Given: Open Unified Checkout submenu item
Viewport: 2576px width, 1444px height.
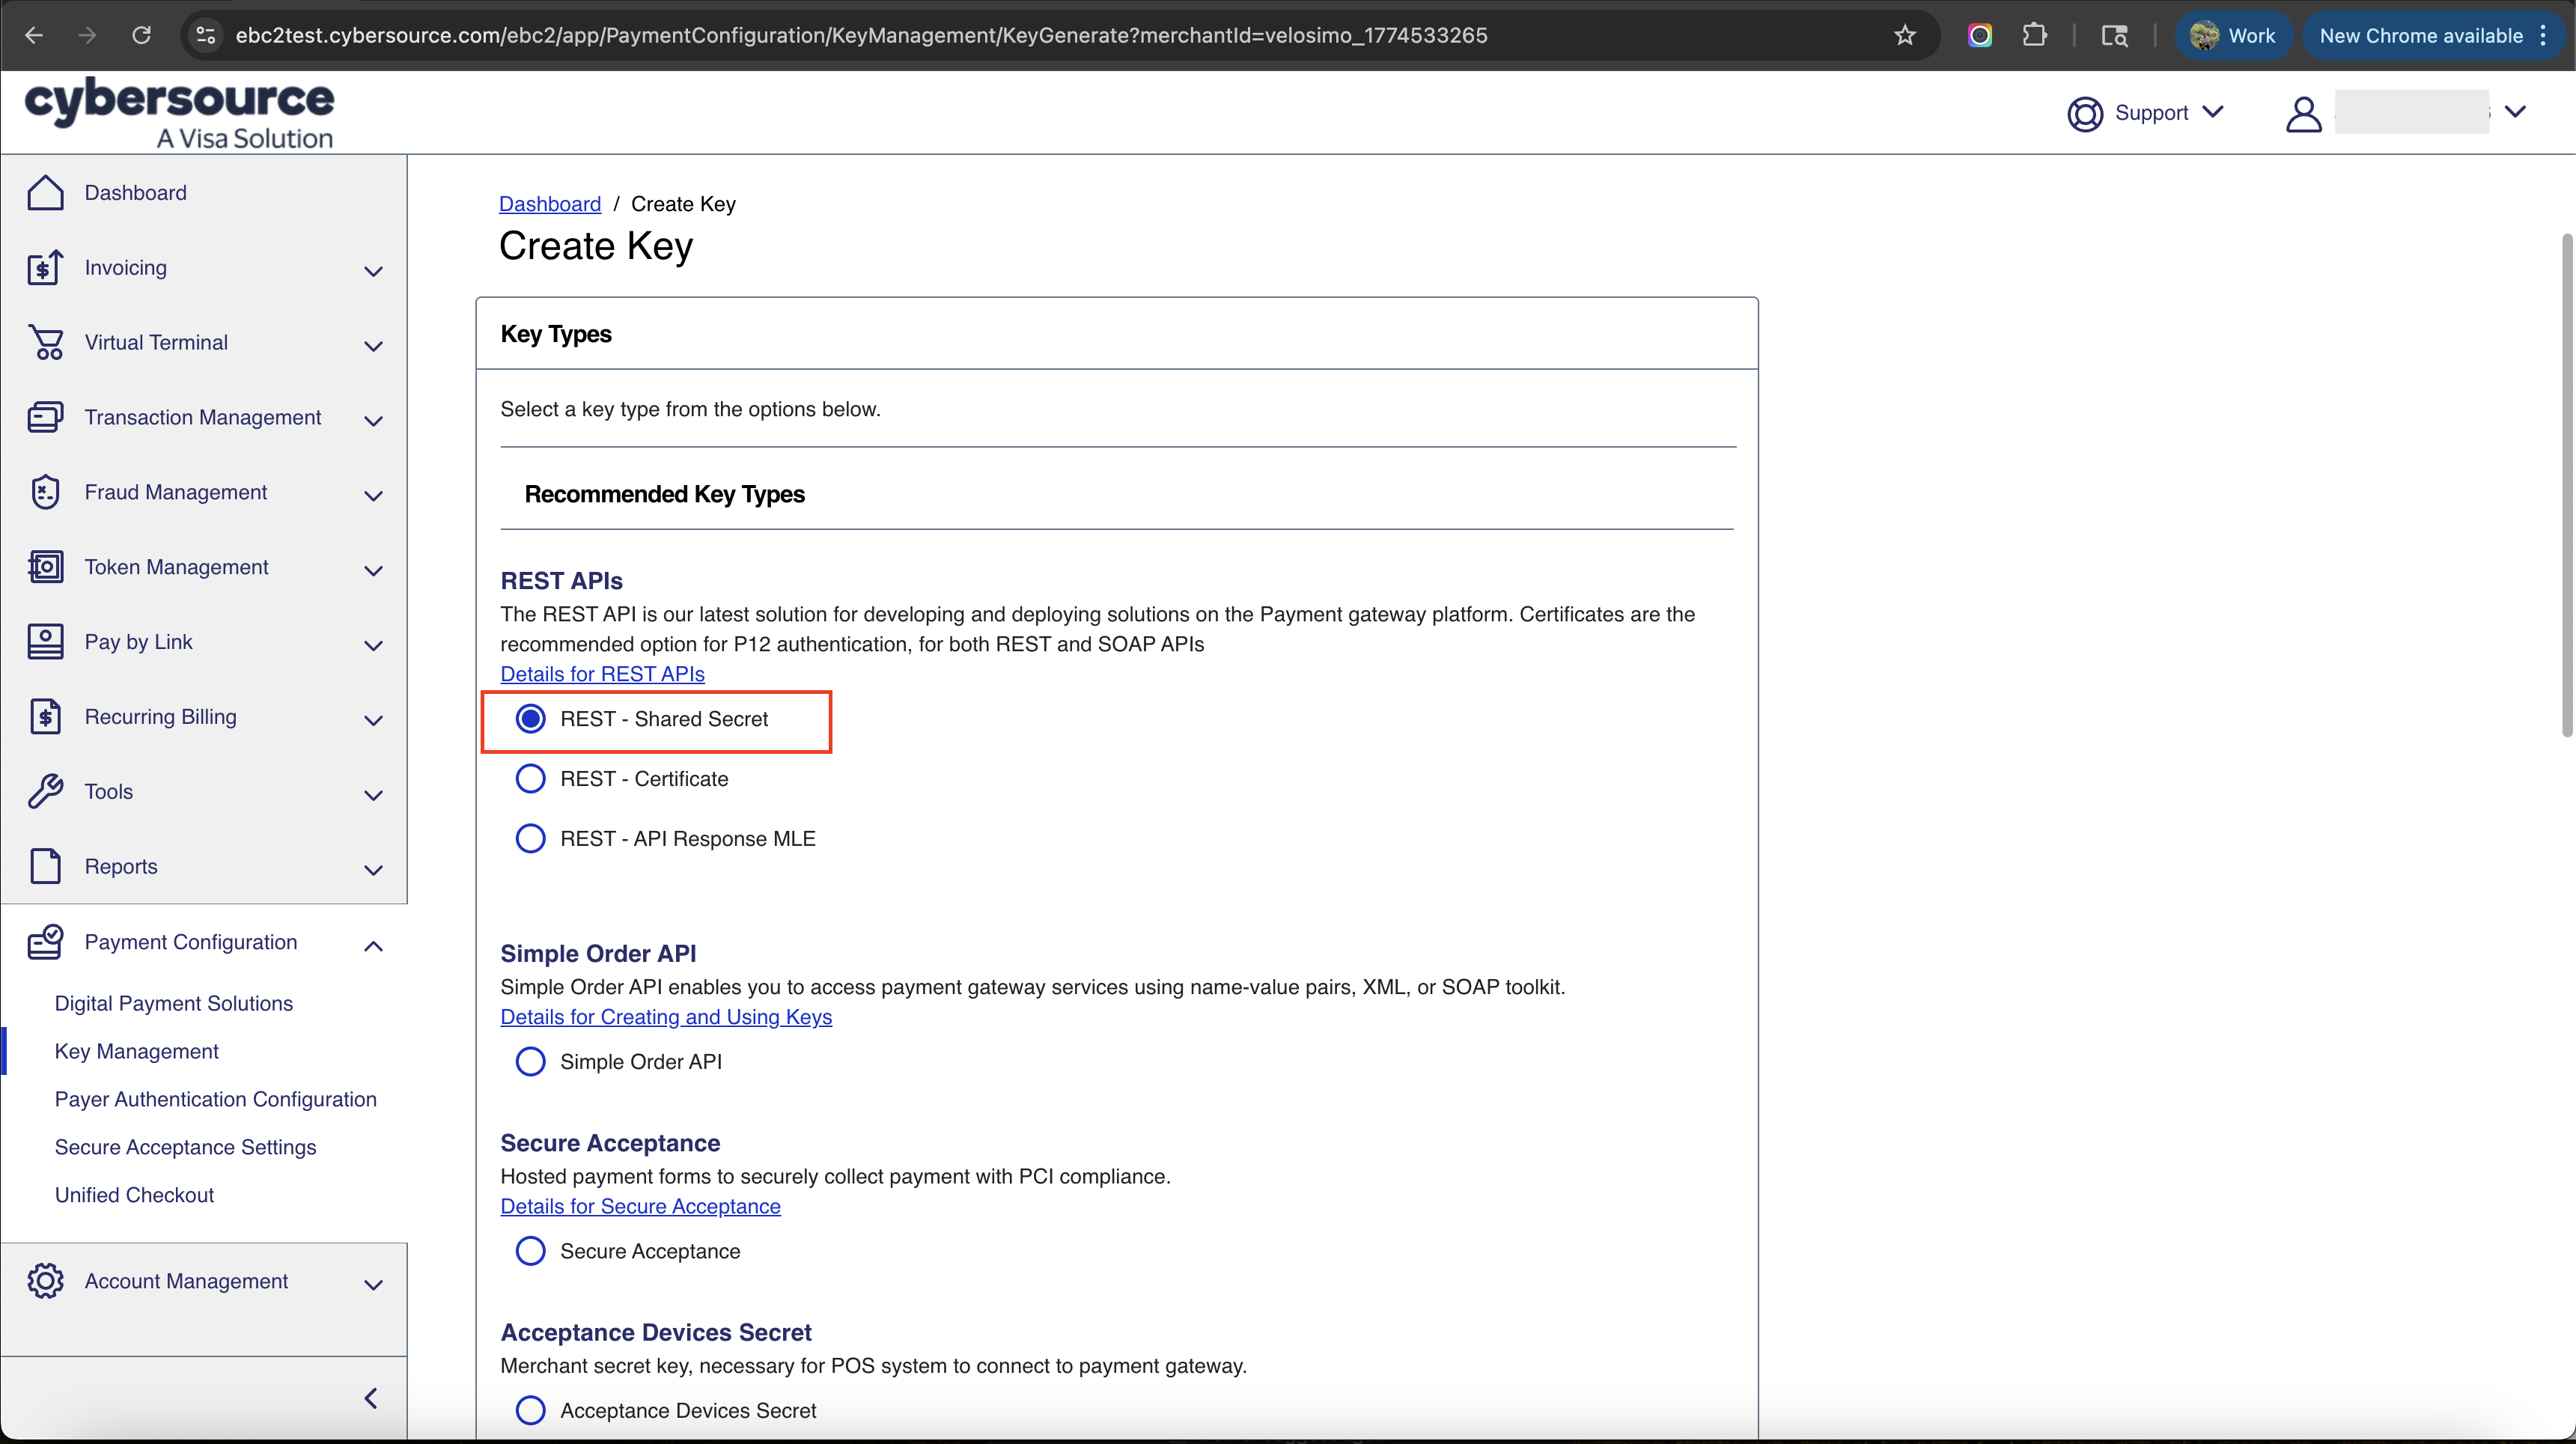Looking at the screenshot, I should [135, 1196].
